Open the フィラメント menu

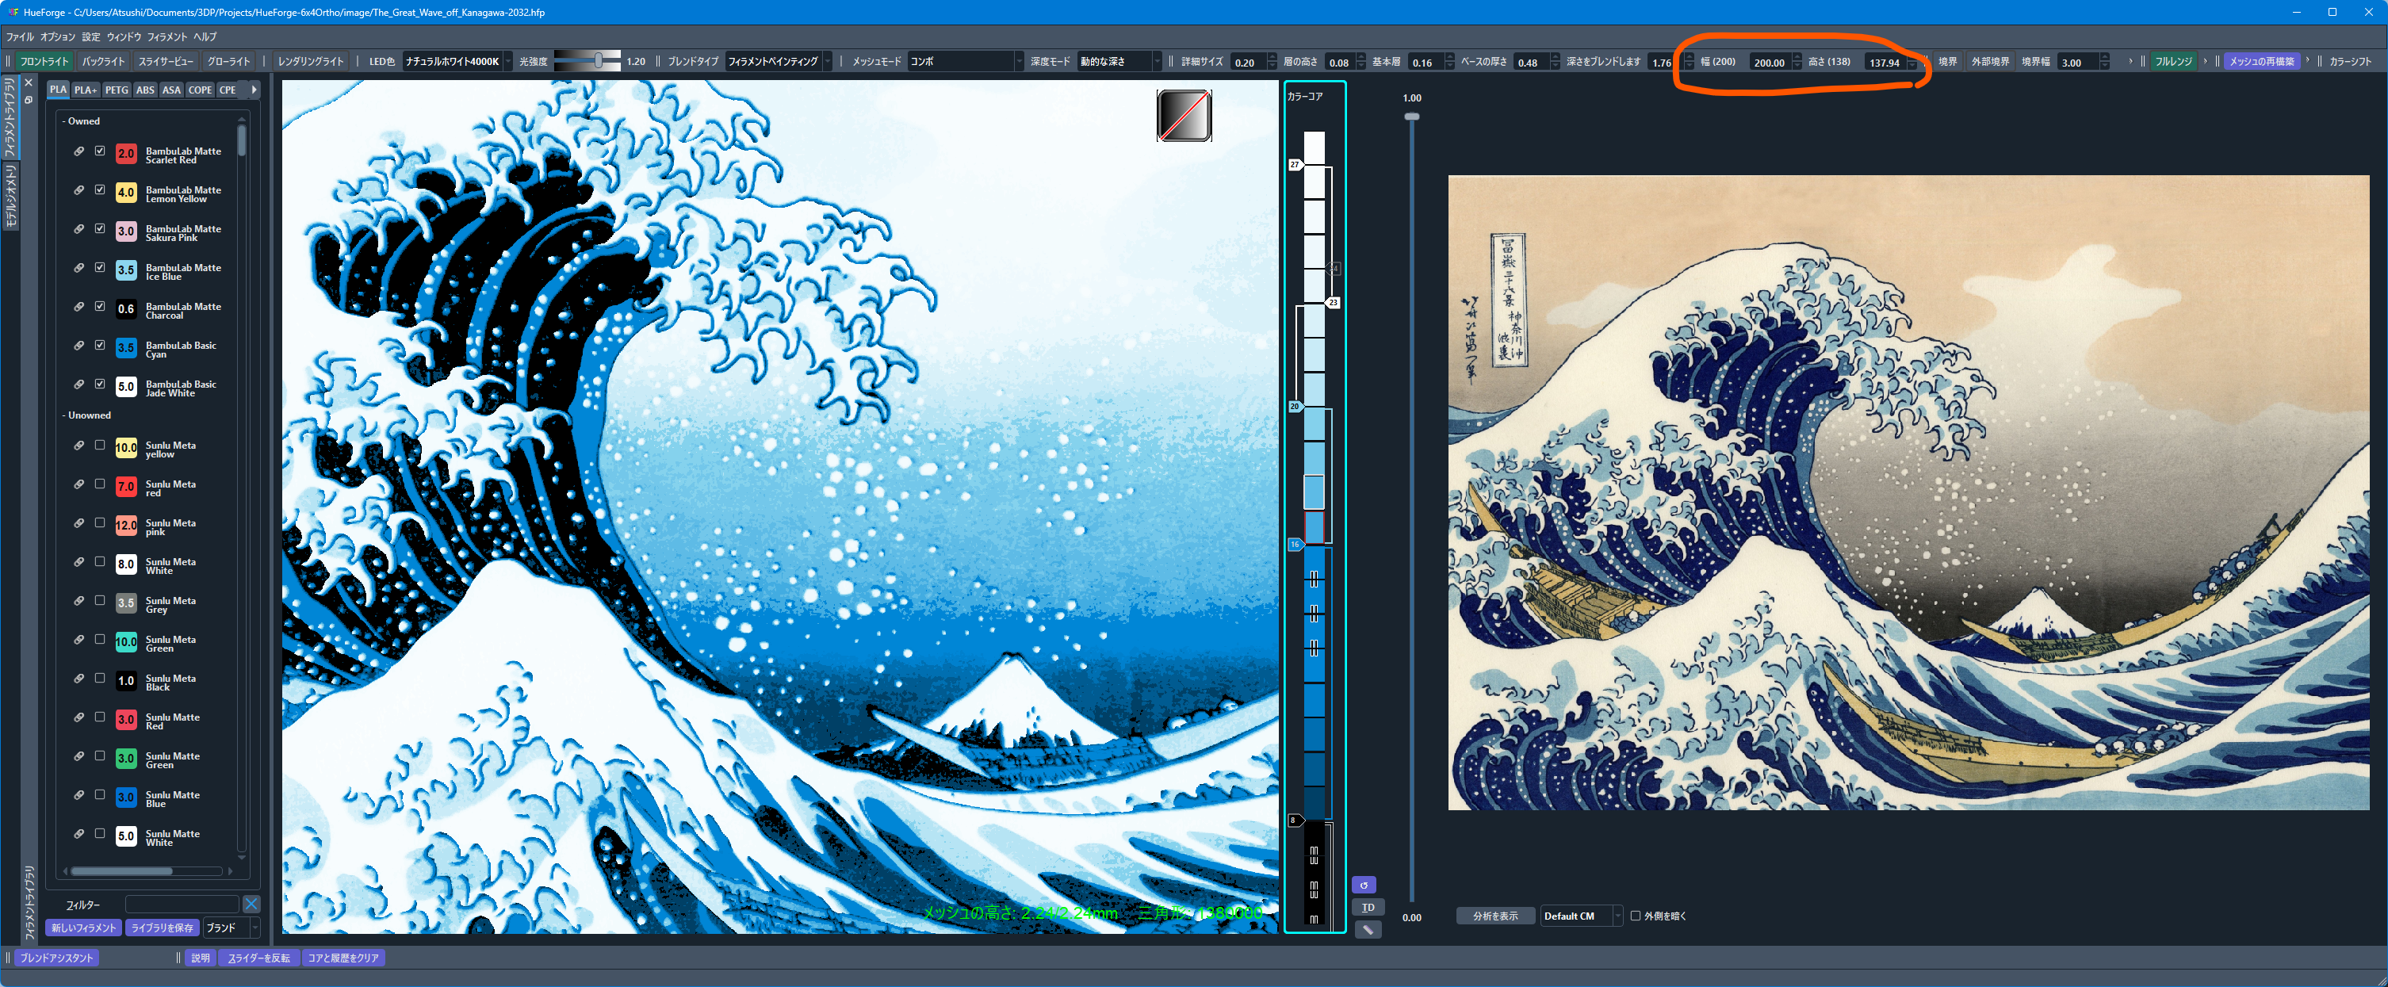(166, 37)
